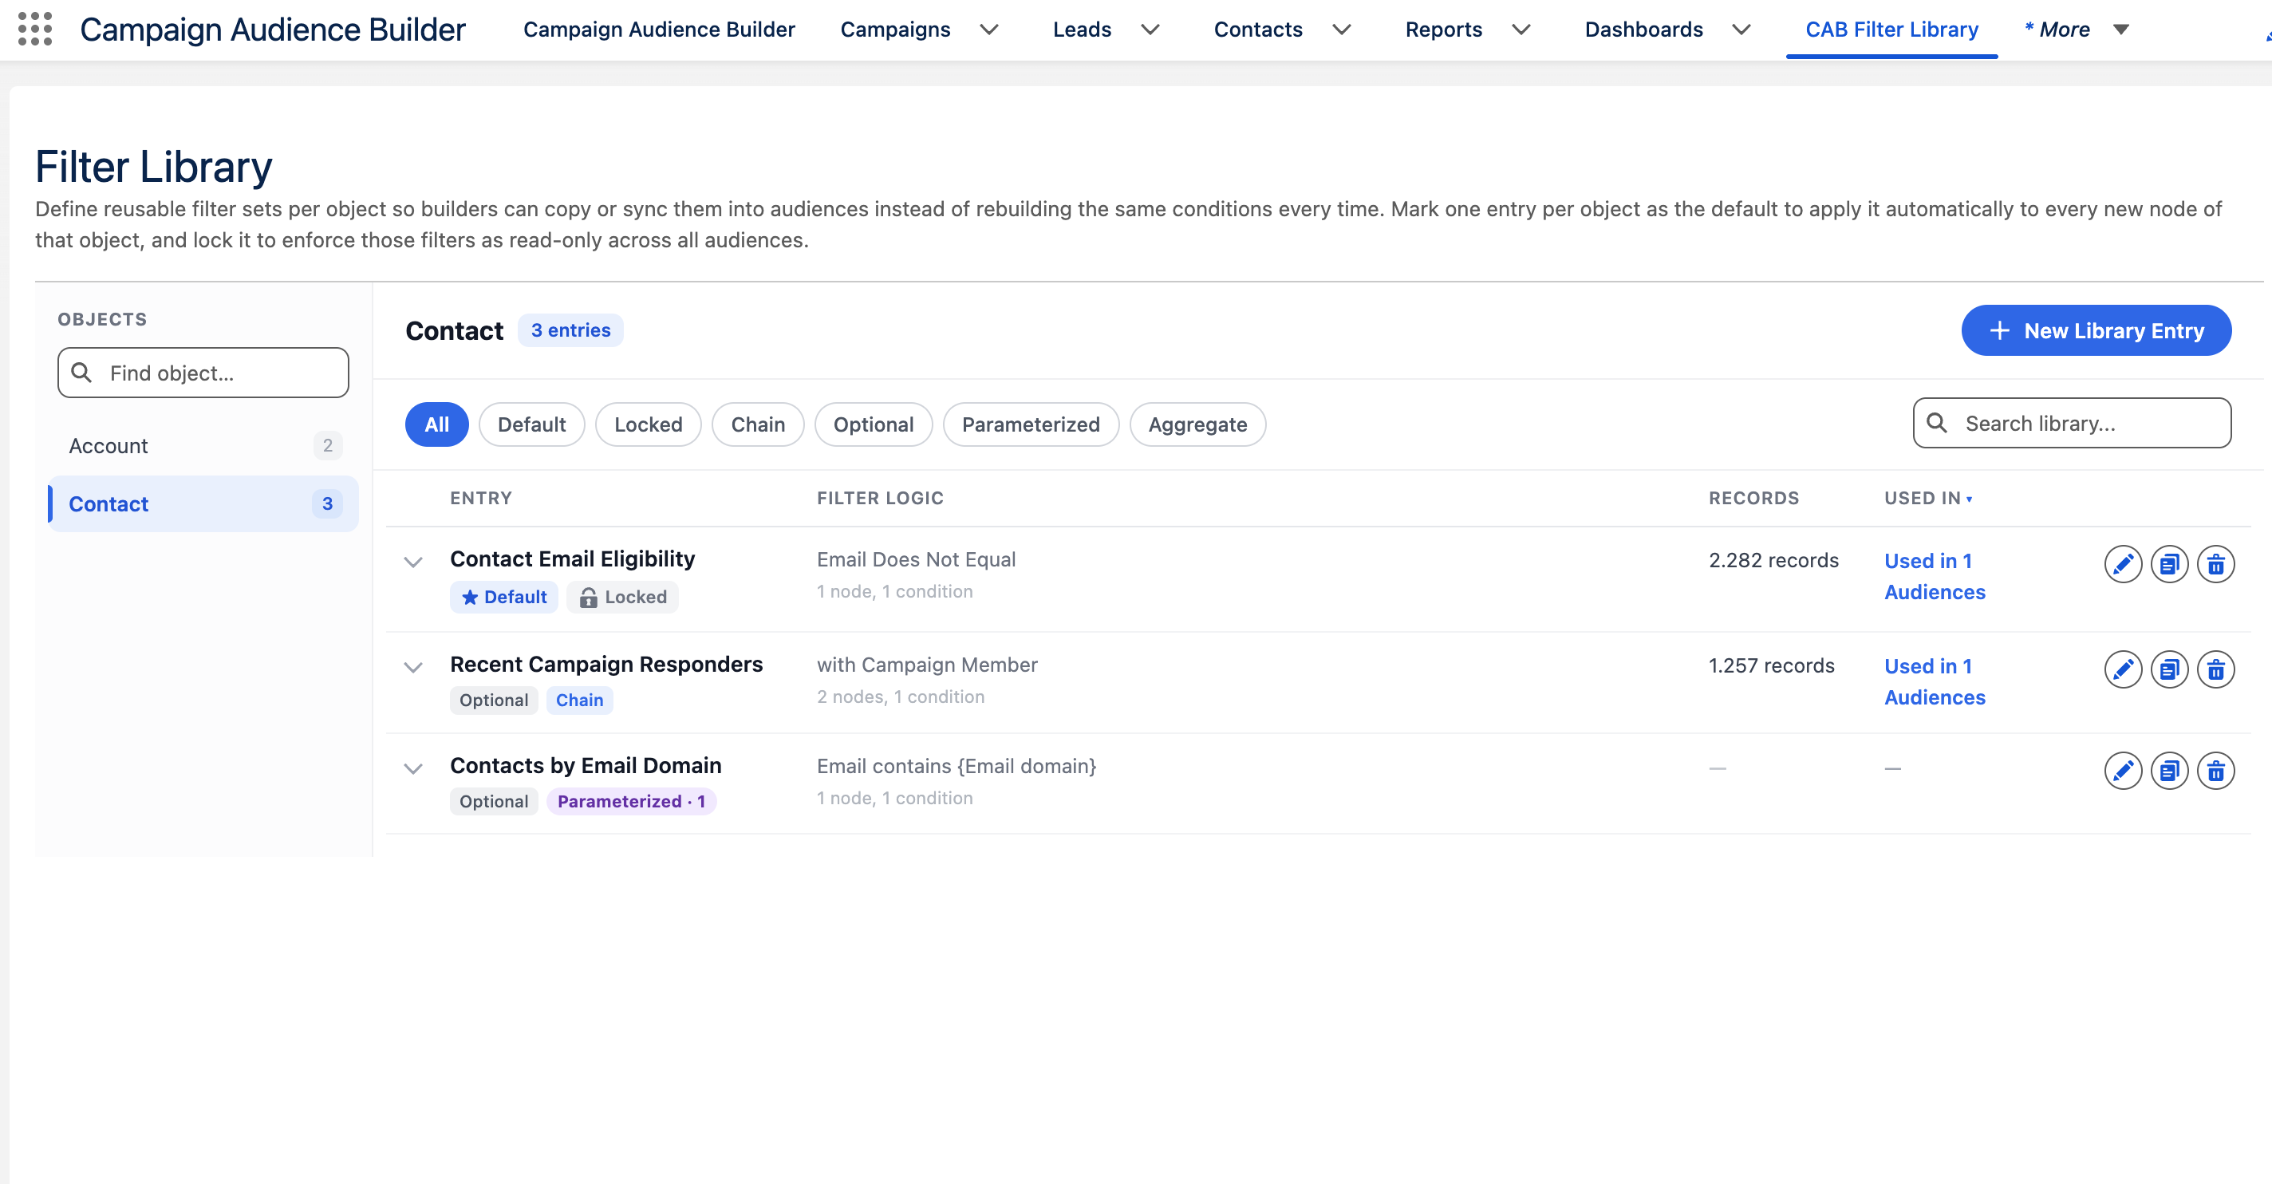Click the Parameterized · 1 tag
Image resolution: width=2272 pixels, height=1184 pixels.
coord(630,801)
